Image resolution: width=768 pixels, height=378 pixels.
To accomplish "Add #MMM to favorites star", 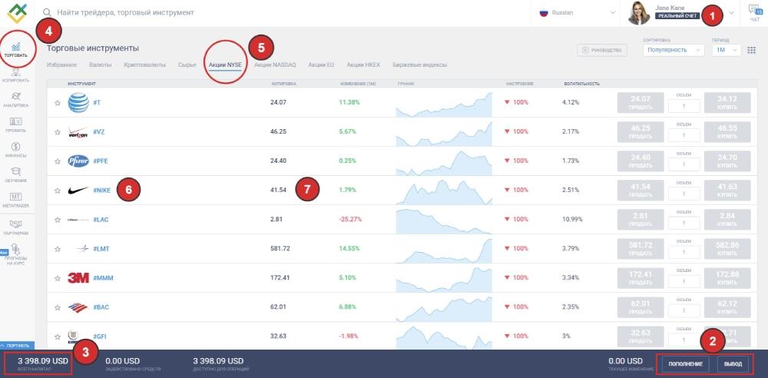I will [x=58, y=278].
